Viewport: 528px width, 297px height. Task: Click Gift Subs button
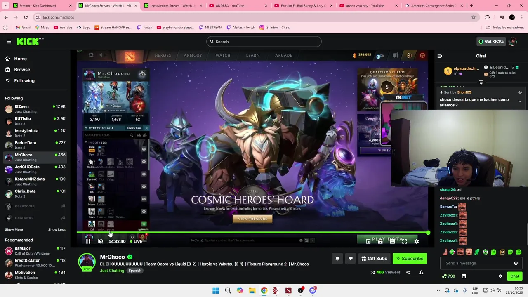[x=374, y=259]
